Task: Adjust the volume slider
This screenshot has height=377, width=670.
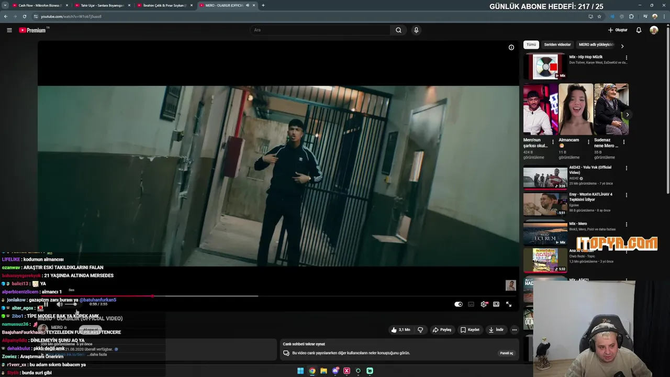Action: point(72,304)
